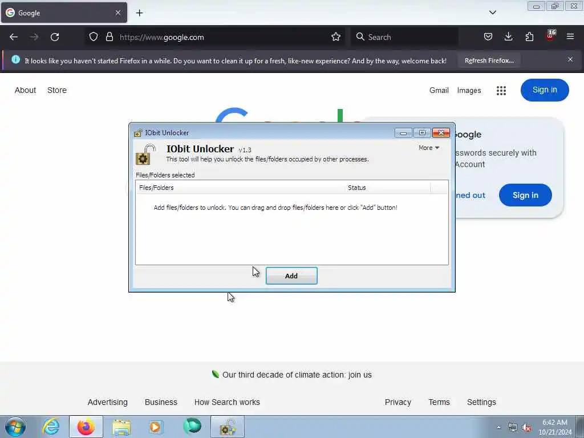Open a new tab with plus button
This screenshot has width=584, height=438.
pyautogui.click(x=139, y=13)
